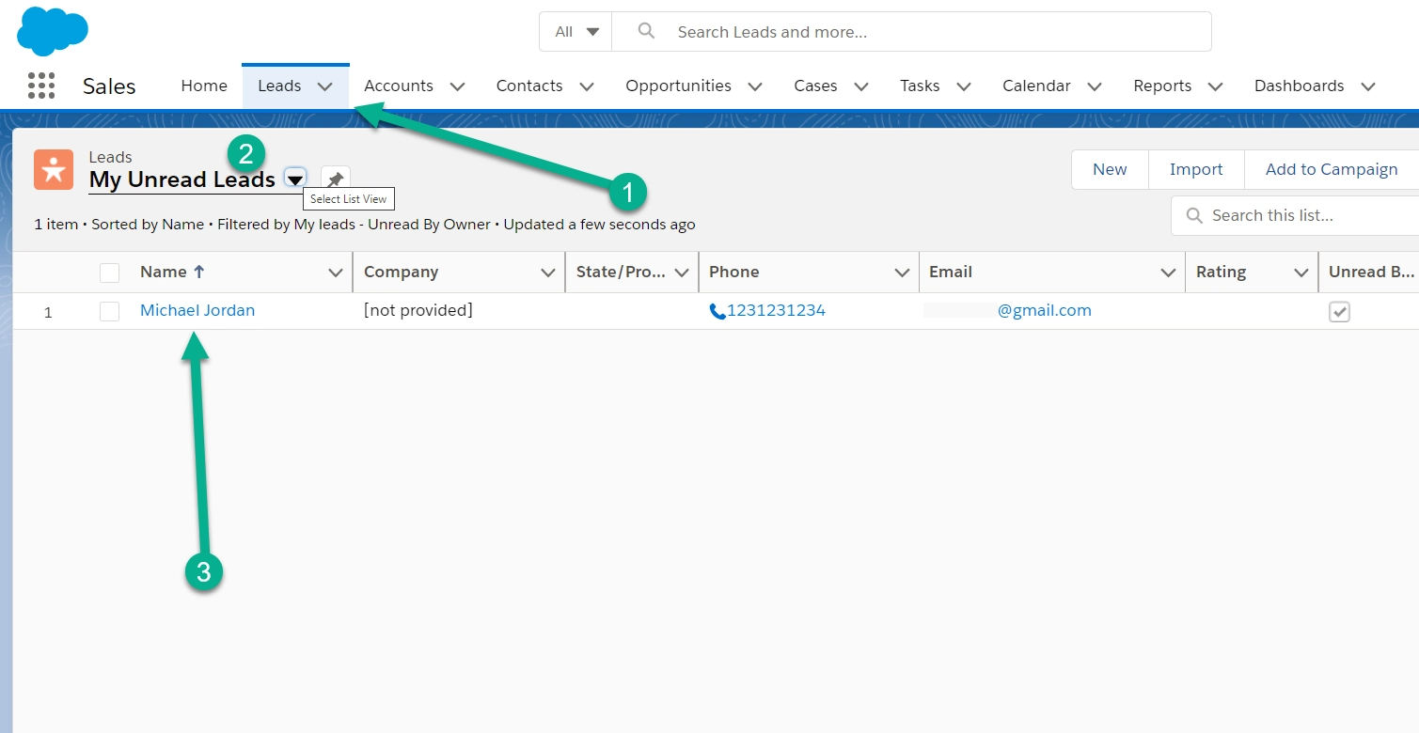This screenshot has width=1419, height=733.
Task: Click the [not provided] company cell
Action: 418,310
